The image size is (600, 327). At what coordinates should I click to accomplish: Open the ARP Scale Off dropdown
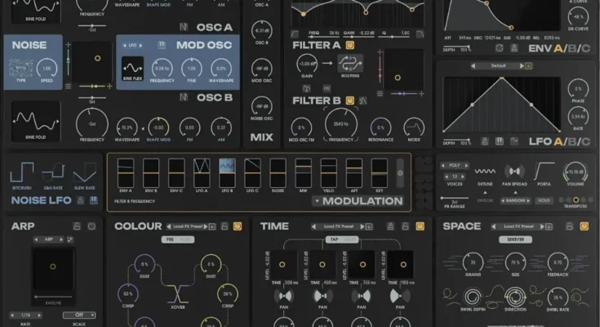coord(79,314)
